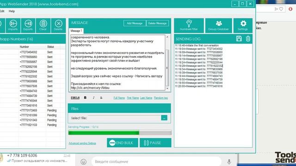Open Advanced sender Settings link
Screen dimensions: 296x166
pyautogui.click(x=82, y=143)
